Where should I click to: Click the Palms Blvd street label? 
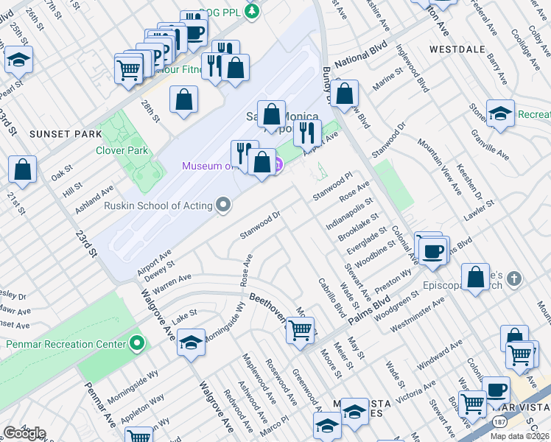pyautogui.click(x=369, y=310)
